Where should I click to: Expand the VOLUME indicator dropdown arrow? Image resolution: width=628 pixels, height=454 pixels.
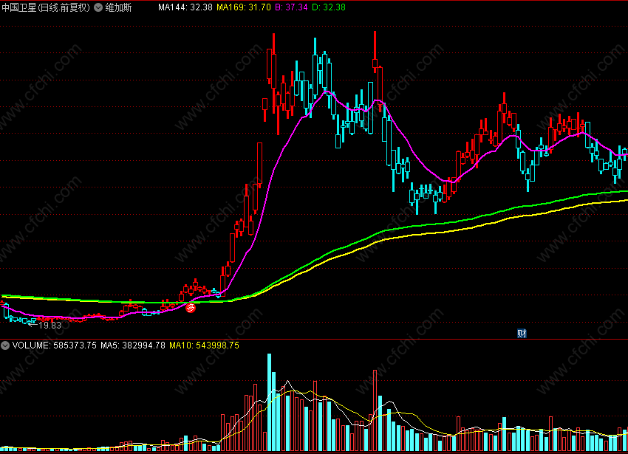point(5,345)
